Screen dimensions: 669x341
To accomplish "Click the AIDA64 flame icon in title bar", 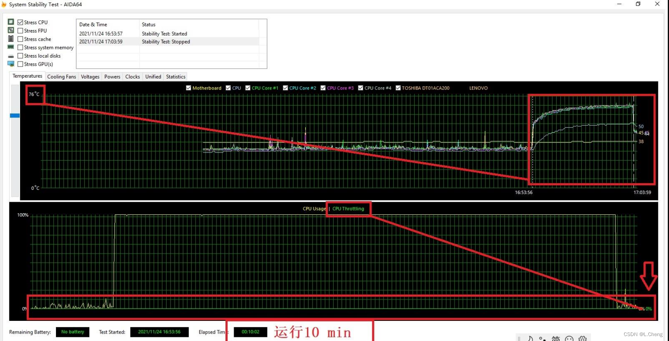I will tap(4, 4).
